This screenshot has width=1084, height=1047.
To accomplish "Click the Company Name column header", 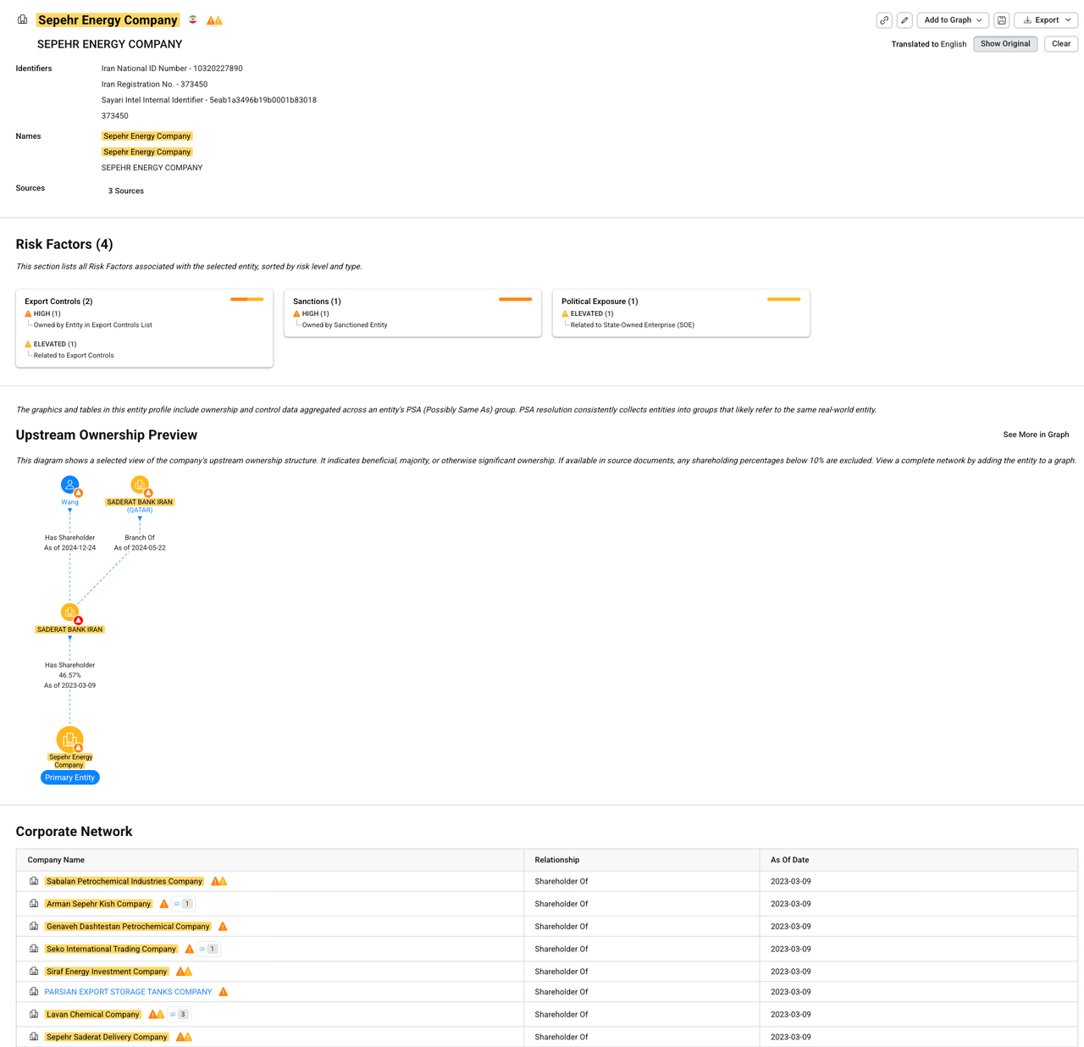I will [x=56, y=860].
